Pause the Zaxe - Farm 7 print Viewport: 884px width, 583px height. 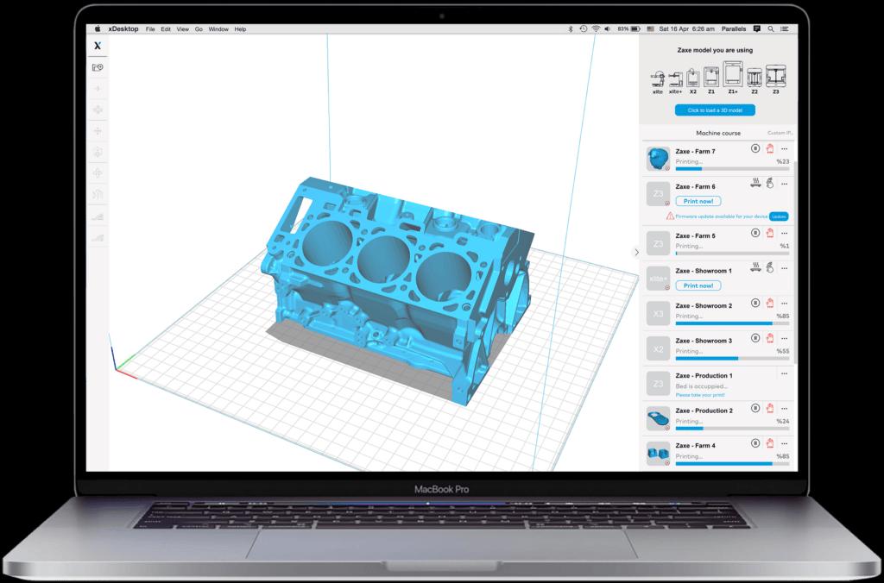pyautogui.click(x=755, y=148)
